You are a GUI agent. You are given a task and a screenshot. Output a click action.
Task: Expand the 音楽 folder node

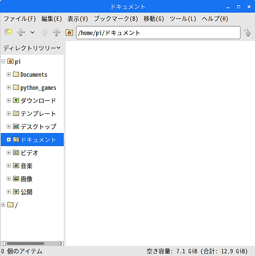tap(9, 166)
